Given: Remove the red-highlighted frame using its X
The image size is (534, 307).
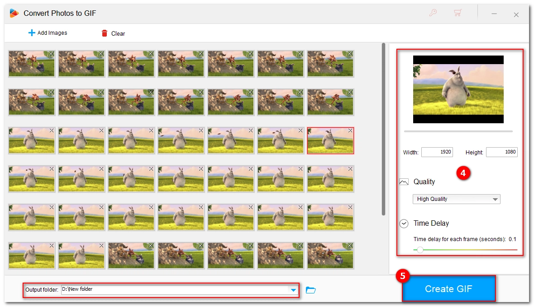Looking at the screenshot, I should (x=350, y=131).
